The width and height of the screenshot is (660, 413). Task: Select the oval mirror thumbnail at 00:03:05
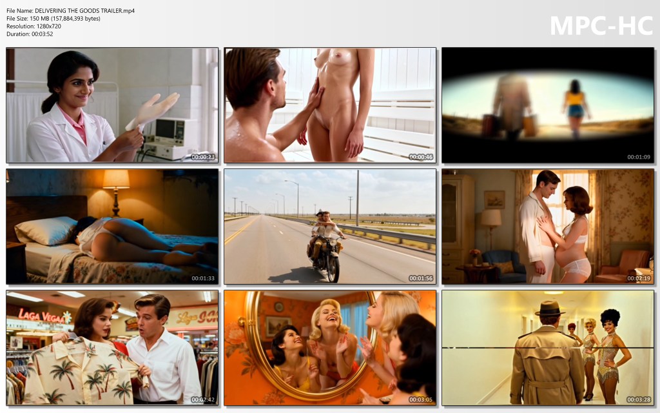click(330, 348)
